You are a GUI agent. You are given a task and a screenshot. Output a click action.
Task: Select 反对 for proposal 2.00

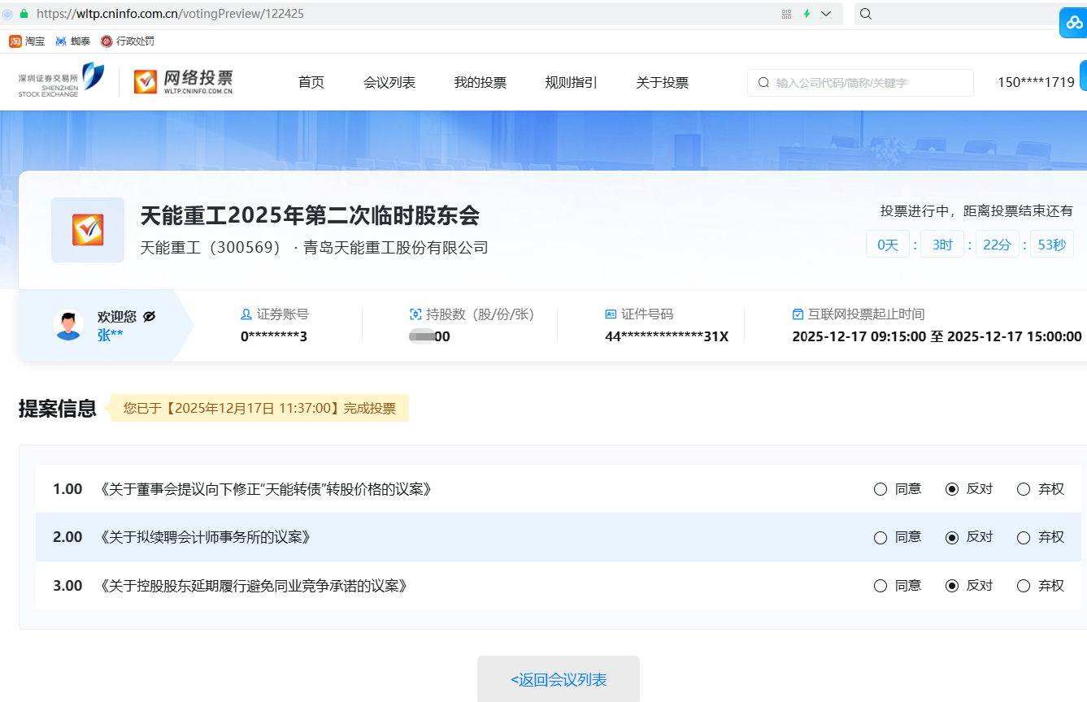point(952,537)
